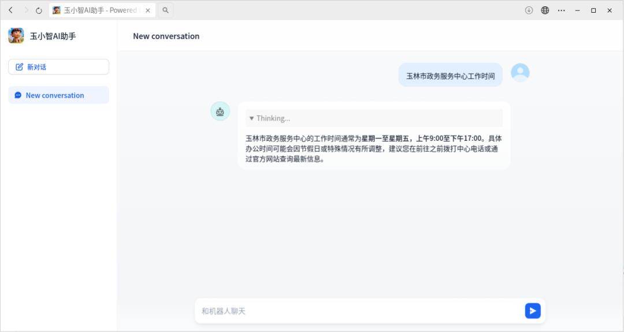Click the globe icon in the title bar
The height and width of the screenshot is (332, 624).
(545, 10)
